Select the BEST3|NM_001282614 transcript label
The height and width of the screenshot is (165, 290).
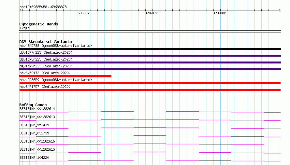37,109
